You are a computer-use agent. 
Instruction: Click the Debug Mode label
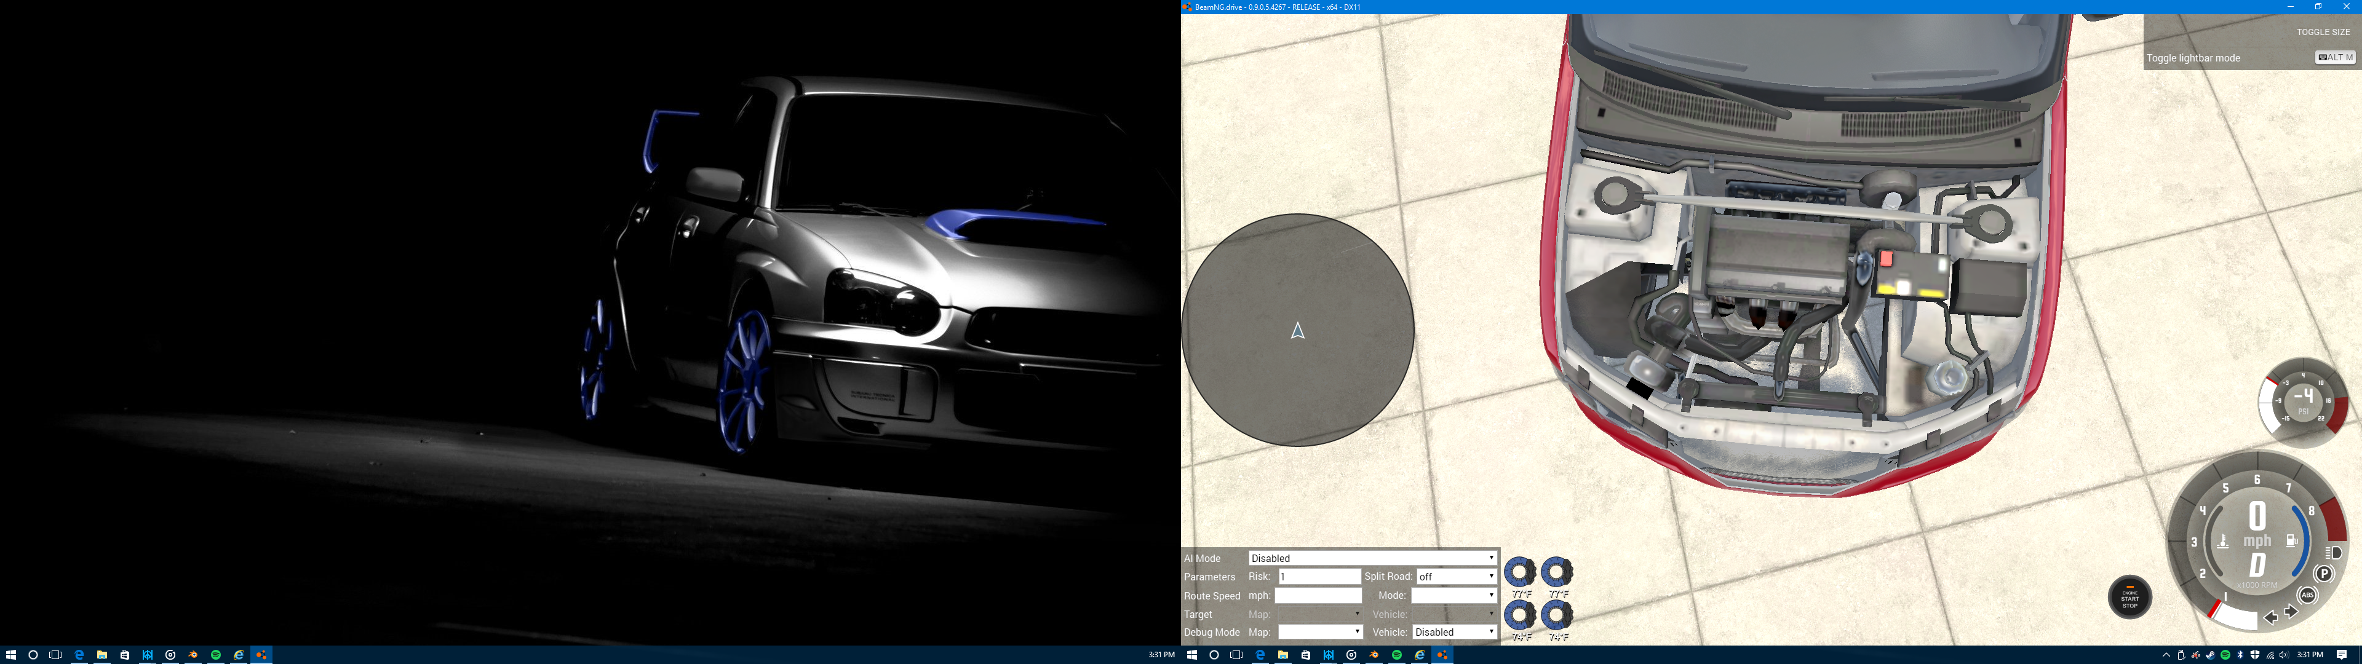tap(1211, 633)
